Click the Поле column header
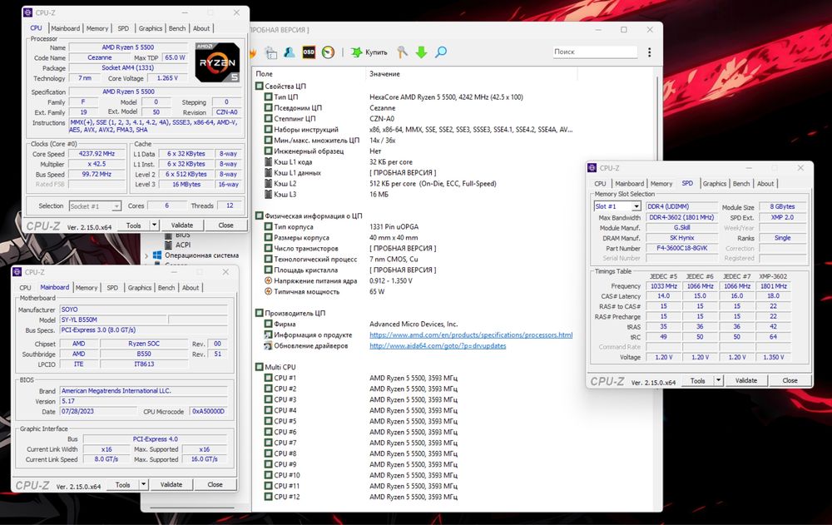This screenshot has height=525, width=832. 265,74
